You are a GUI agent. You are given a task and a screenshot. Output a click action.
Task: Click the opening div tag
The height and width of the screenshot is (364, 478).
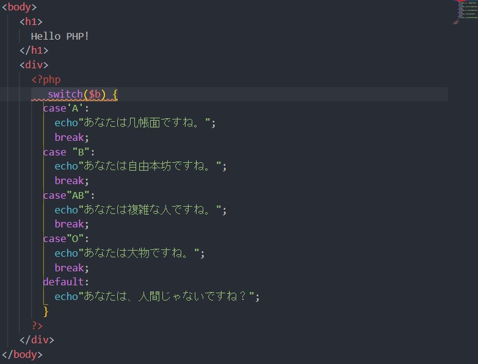34,65
